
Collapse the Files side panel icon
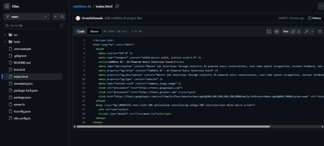click(7, 6)
